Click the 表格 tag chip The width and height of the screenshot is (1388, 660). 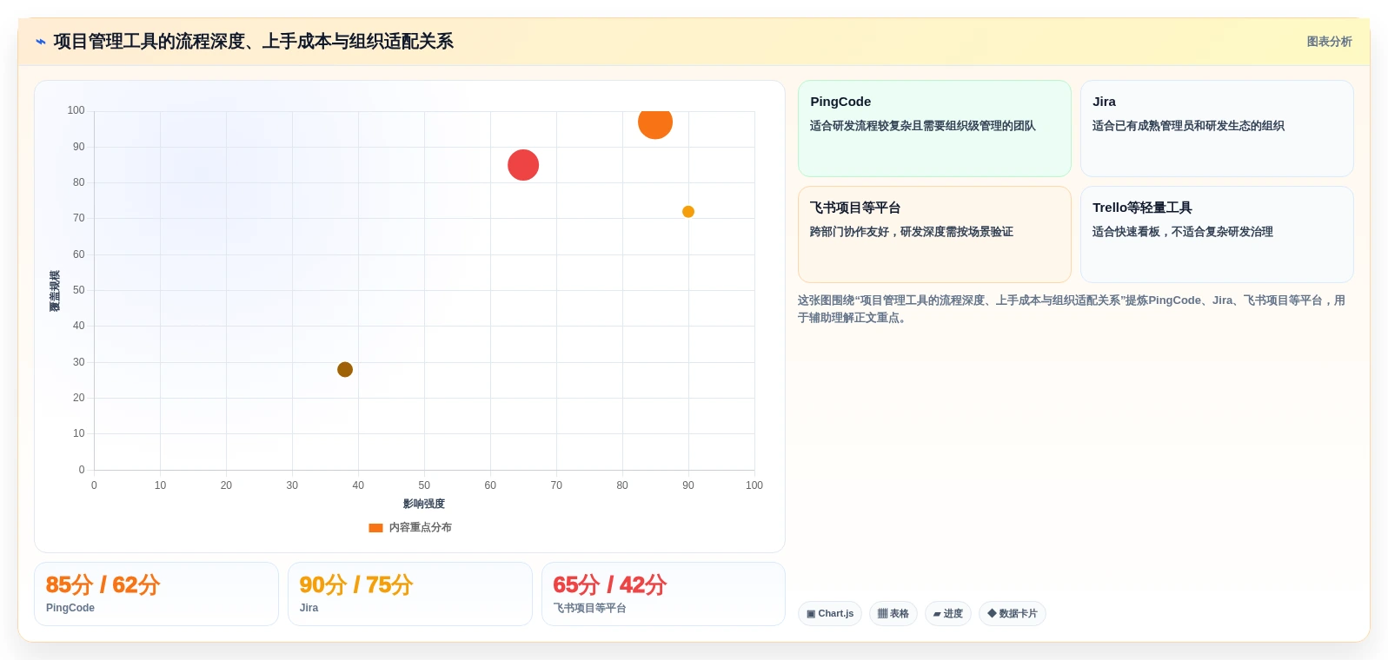(893, 614)
